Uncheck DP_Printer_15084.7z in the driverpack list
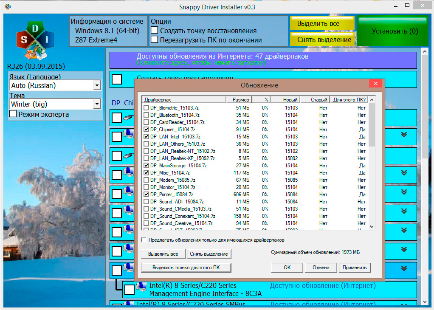This screenshot has height=310, width=434. point(147,194)
